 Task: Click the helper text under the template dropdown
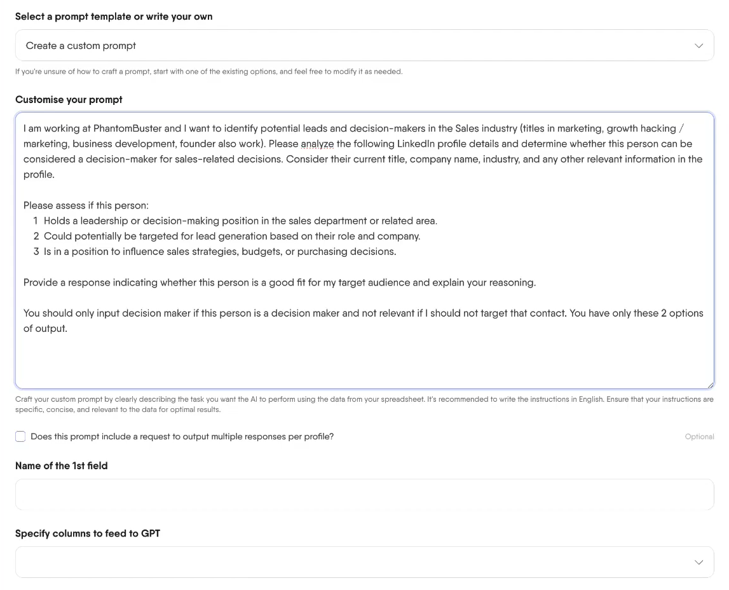click(208, 71)
